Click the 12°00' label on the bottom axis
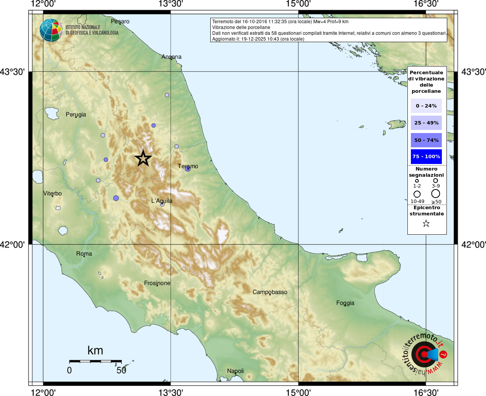The image size is (486, 396). pos(43,392)
